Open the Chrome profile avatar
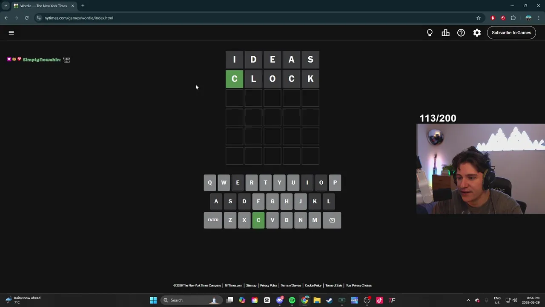545x307 pixels. pos(528,18)
